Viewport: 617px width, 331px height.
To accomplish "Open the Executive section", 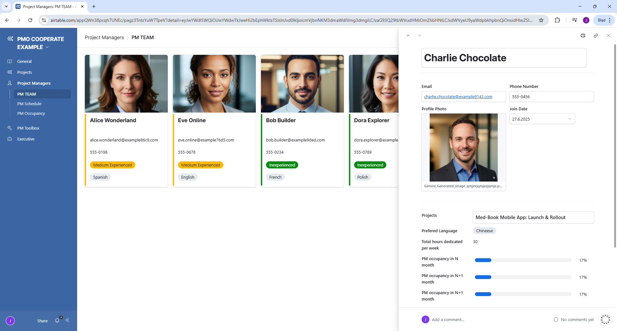I will (26, 139).
